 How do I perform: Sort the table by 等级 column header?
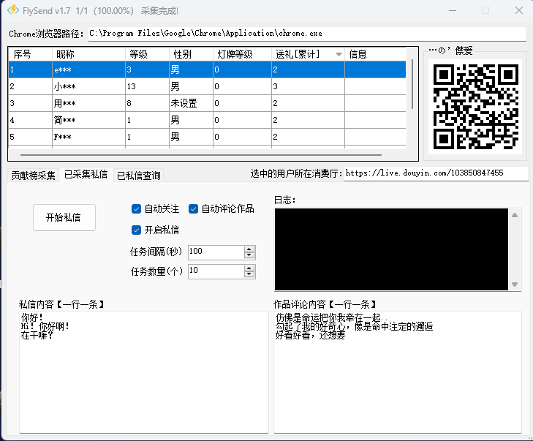[146, 54]
